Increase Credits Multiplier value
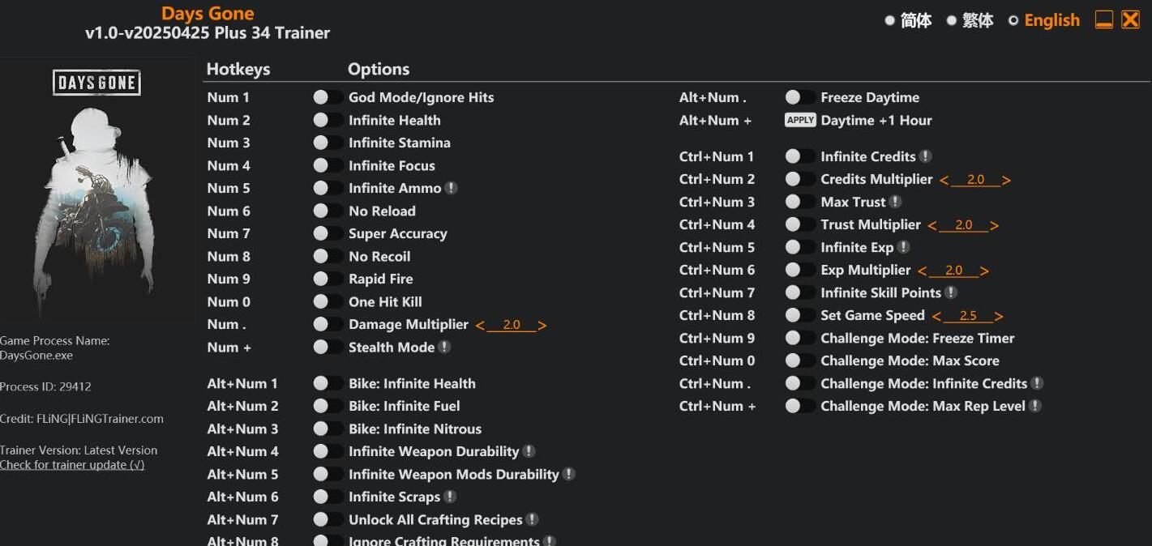The image size is (1152, 546). pos(1006,180)
